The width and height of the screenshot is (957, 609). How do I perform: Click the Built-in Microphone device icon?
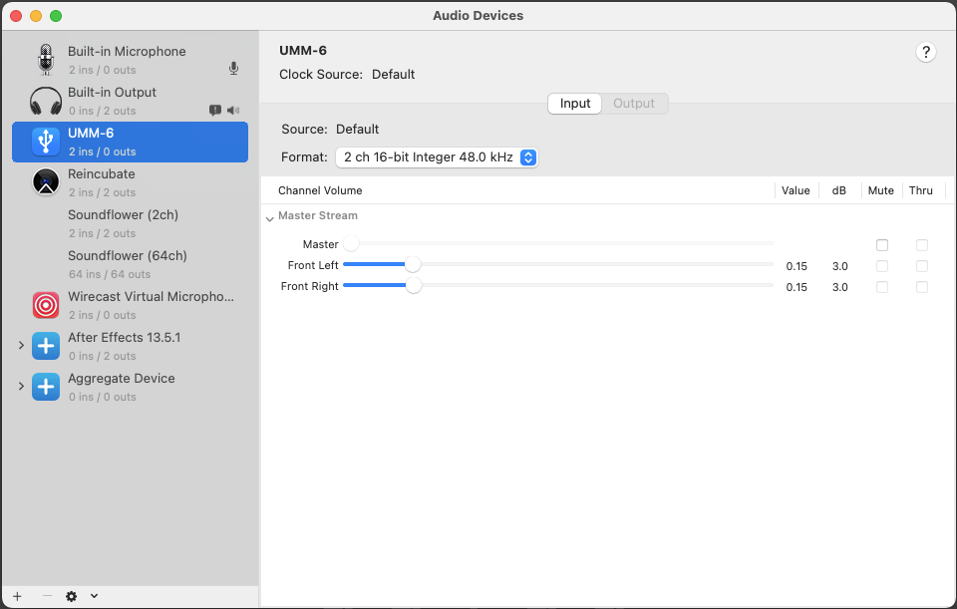pos(46,60)
